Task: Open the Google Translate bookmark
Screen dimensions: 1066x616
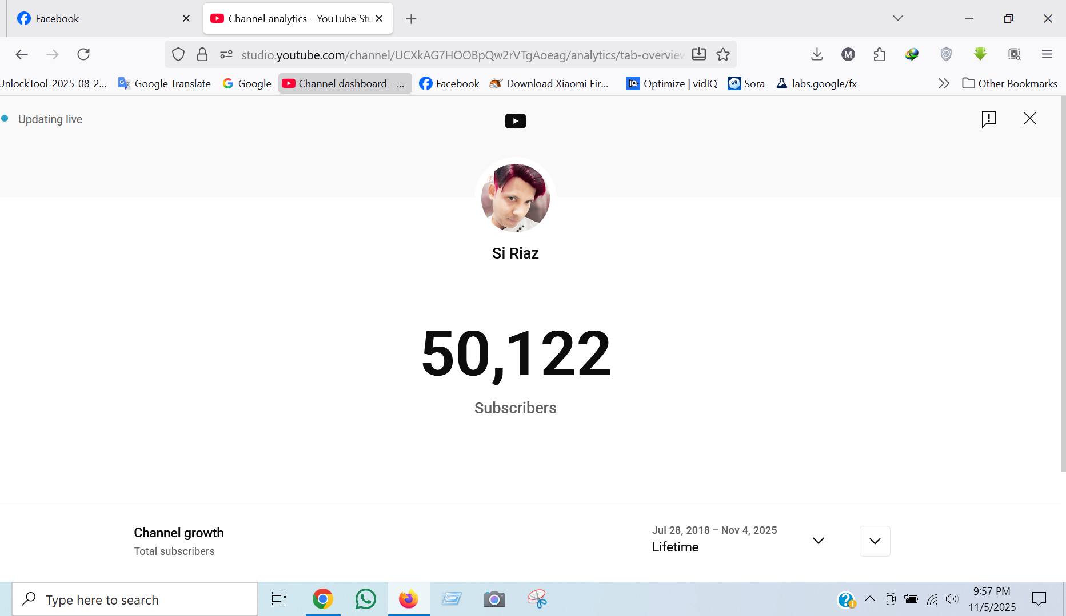Action: (165, 83)
